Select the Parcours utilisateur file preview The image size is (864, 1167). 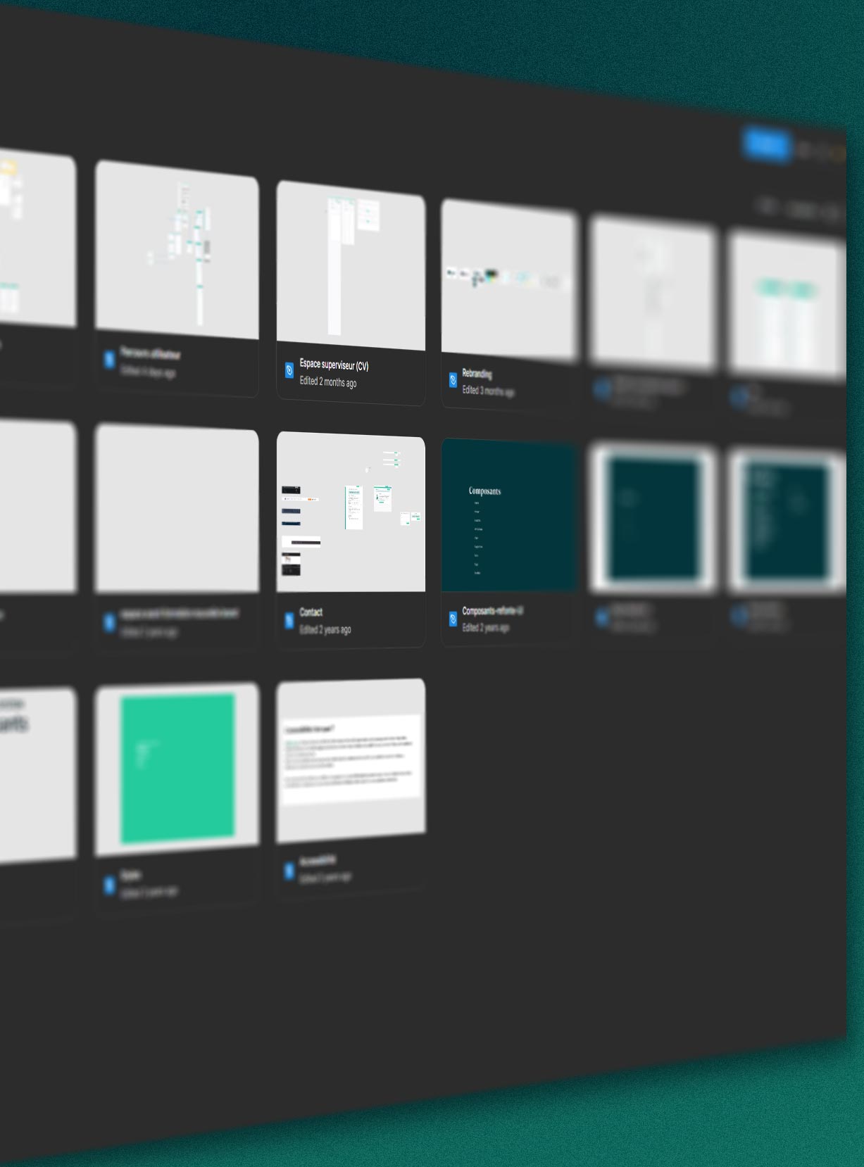tap(177, 248)
